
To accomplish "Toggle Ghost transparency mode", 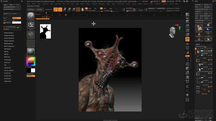I will click(x=187, y=91).
